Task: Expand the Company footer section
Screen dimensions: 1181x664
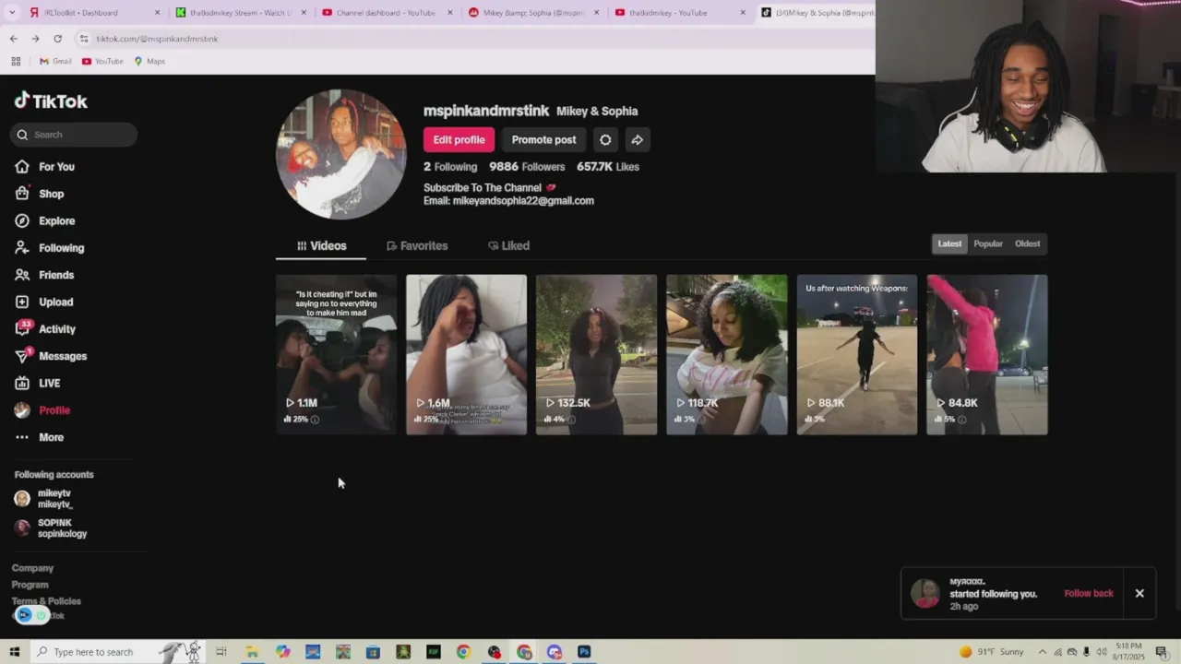Action: pos(32,568)
